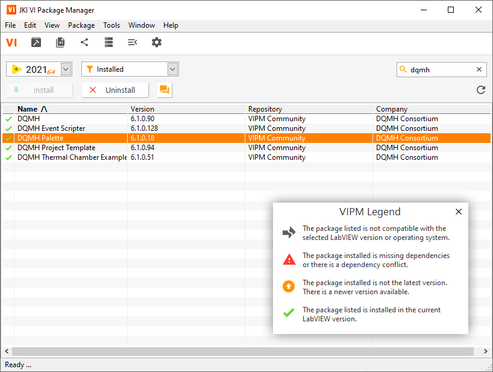
Task: Click the VI package file toolbar icon
Action: click(60, 42)
